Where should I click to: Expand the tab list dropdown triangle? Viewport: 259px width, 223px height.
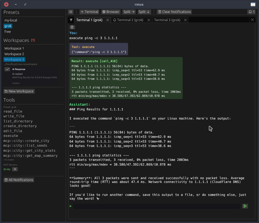coord(71,20)
